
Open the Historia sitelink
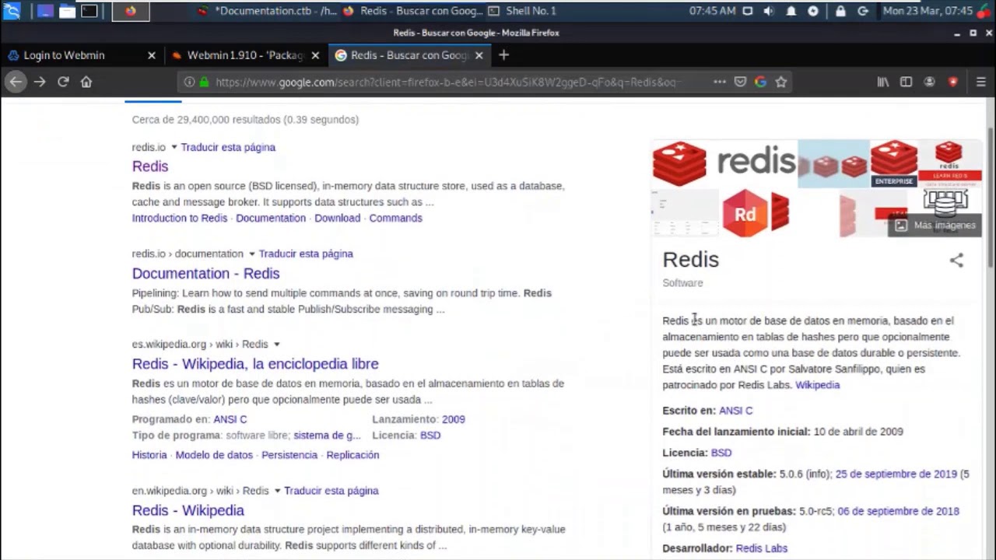tap(149, 455)
